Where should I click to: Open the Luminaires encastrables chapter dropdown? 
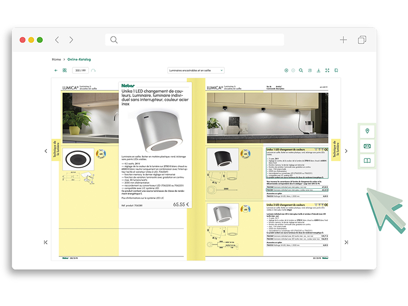[196, 70]
